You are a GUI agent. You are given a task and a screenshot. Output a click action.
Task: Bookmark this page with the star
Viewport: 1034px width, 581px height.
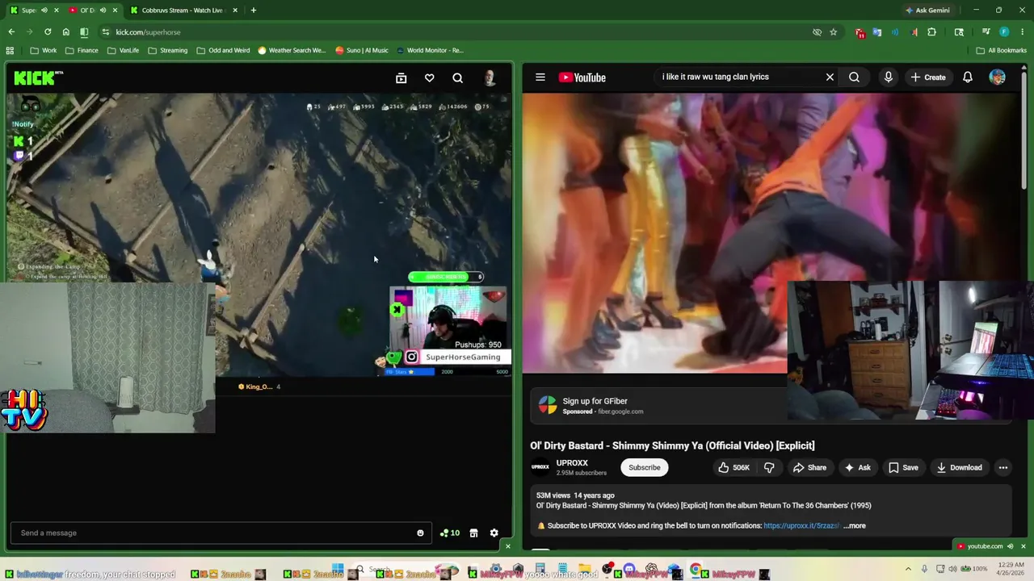point(833,32)
